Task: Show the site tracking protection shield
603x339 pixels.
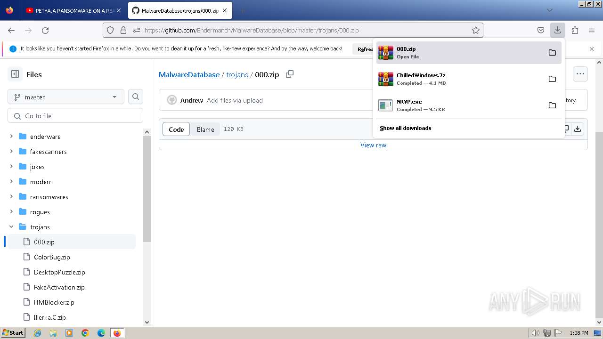Action: 110,30
